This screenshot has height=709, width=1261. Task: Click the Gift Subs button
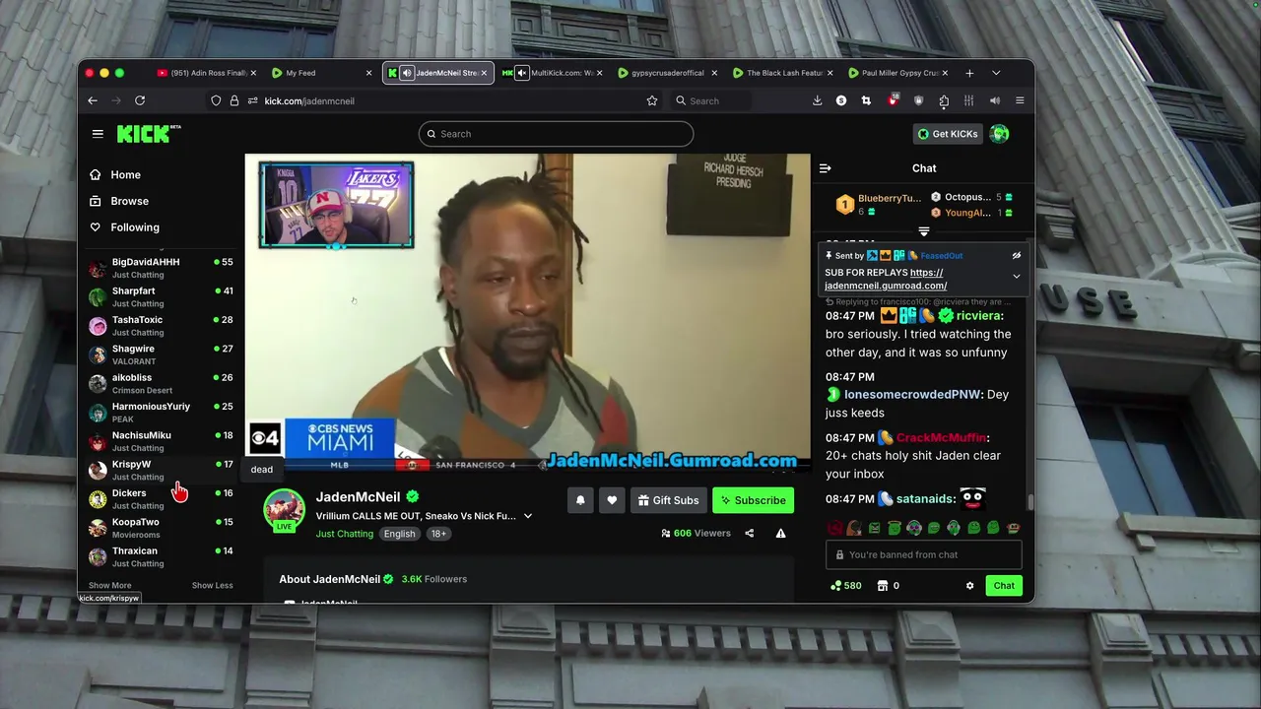click(x=667, y=500)
